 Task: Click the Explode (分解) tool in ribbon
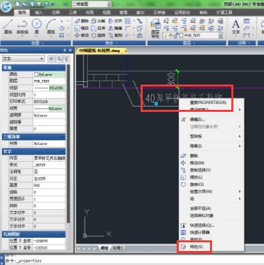click(98, 21)
